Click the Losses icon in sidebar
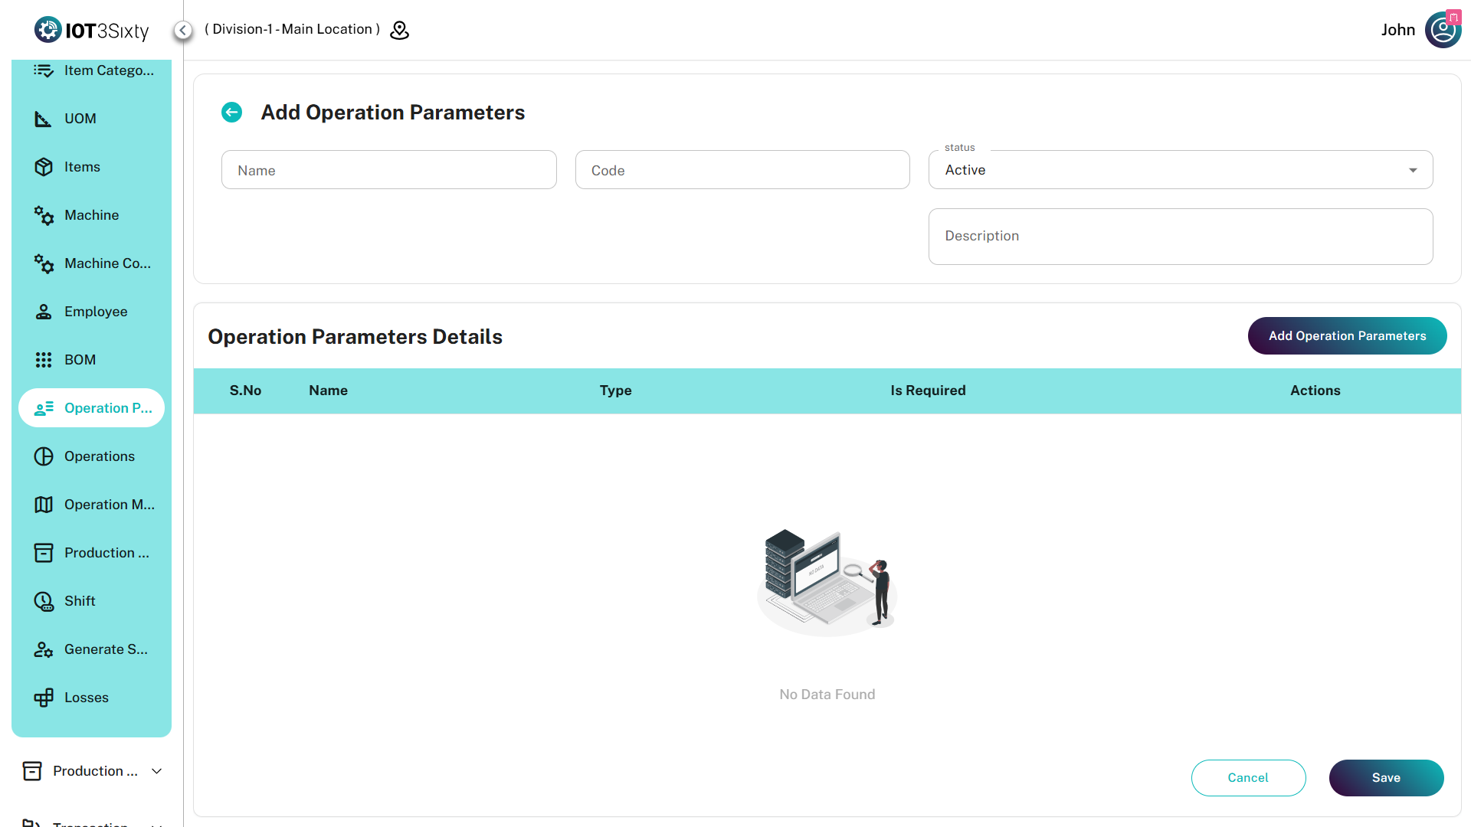This screenshot has width=1471, height=827. tap(44, 698)
